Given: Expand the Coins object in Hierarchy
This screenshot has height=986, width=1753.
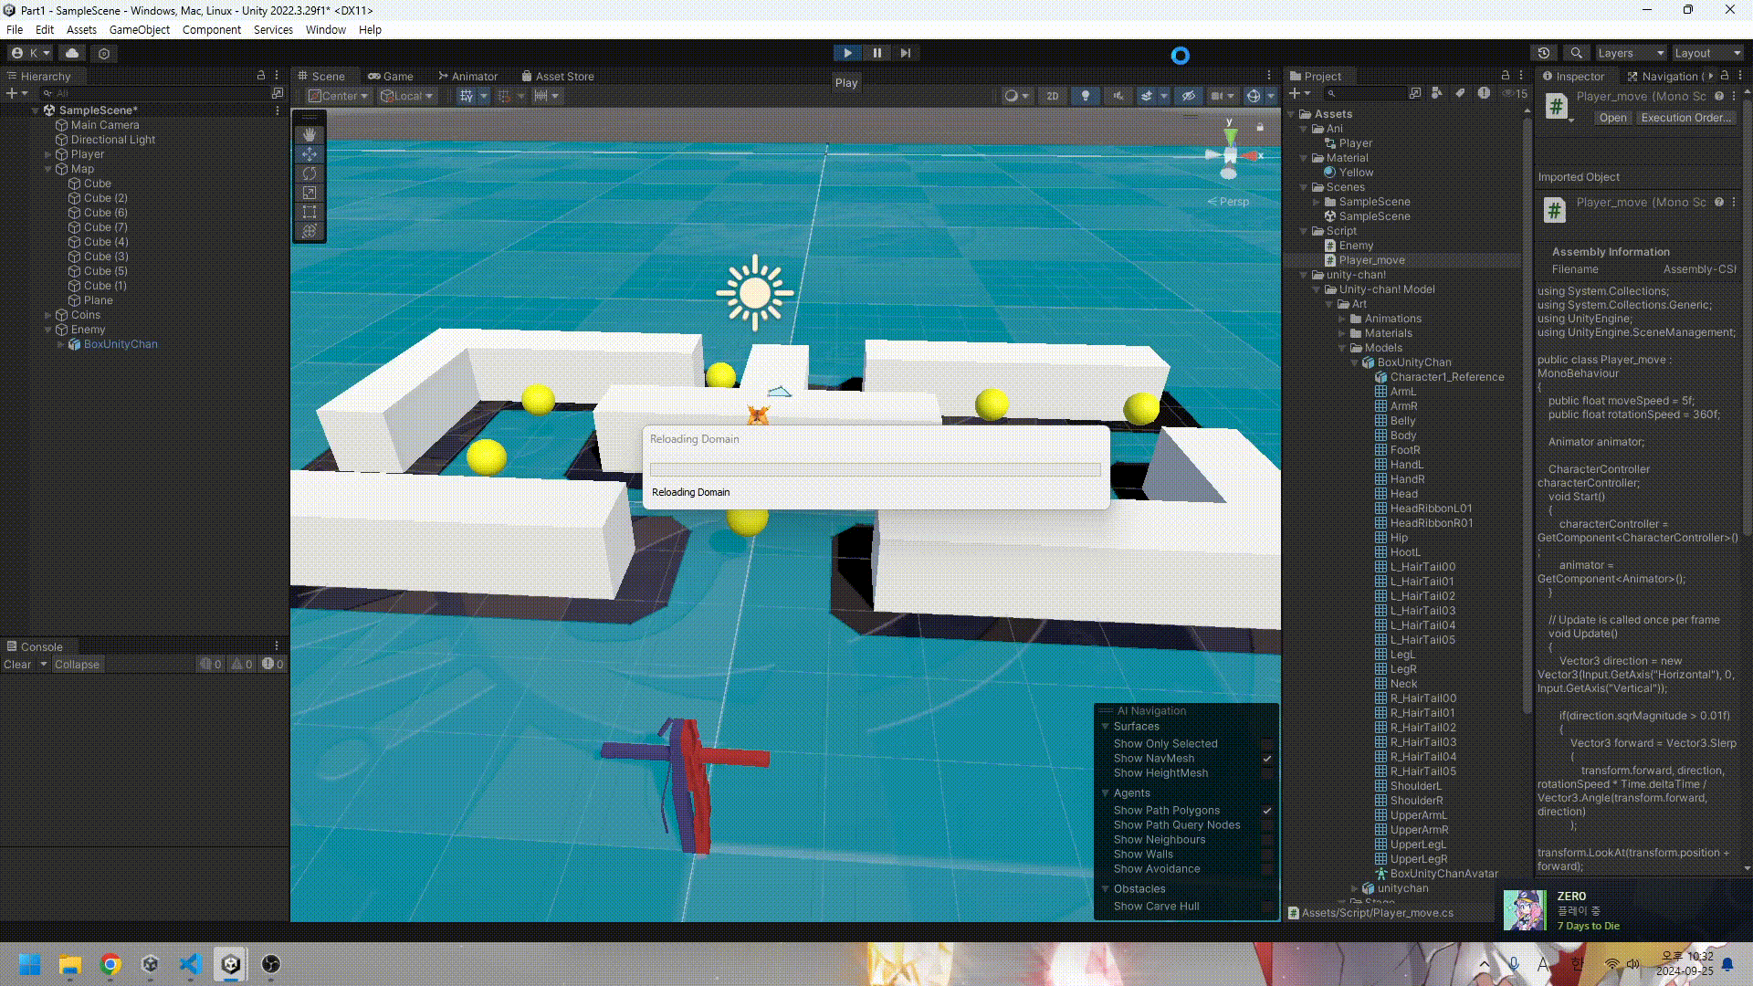Looking at the screenshot, I should pos(48,315).
